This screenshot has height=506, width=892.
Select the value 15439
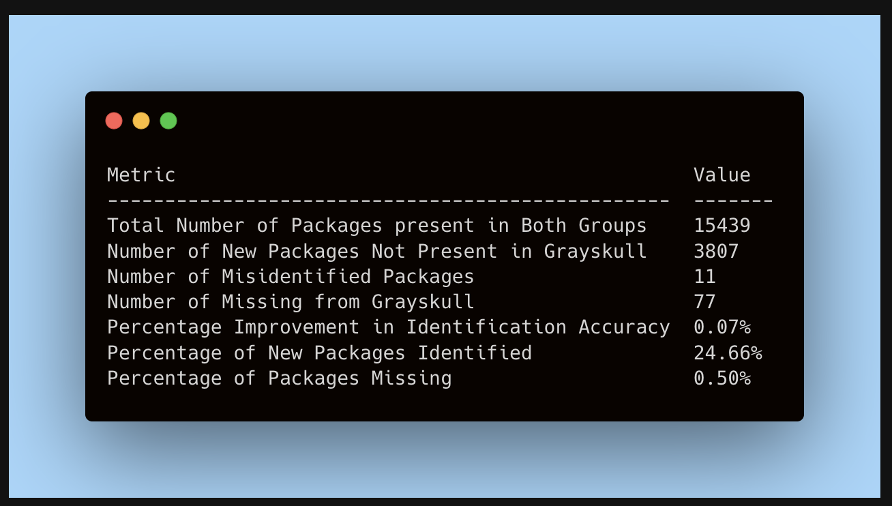(x=722, y=226)
